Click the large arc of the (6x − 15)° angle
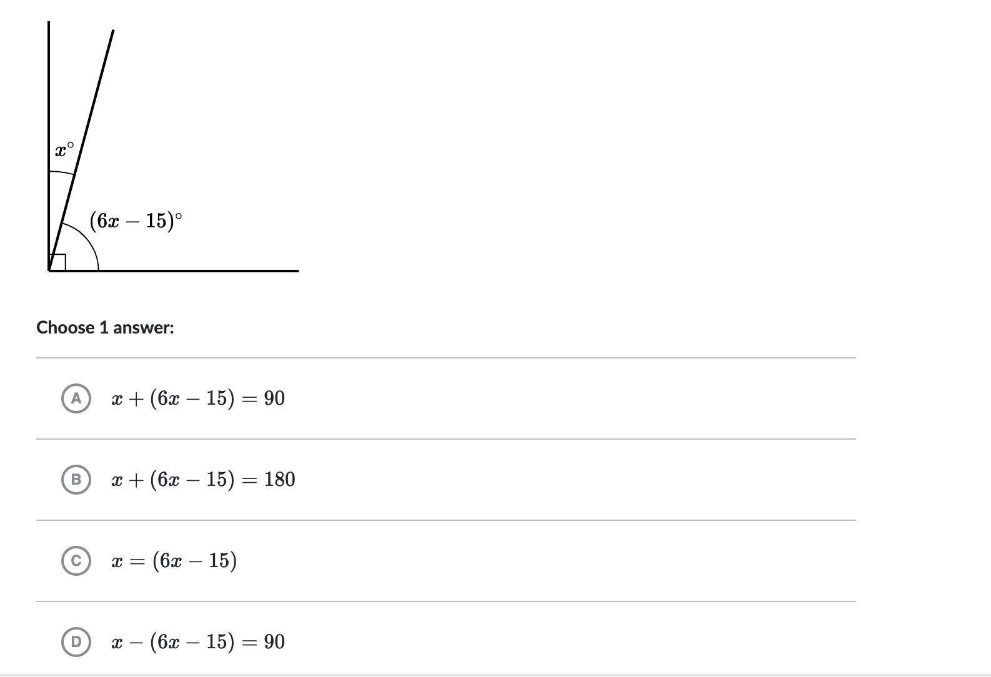The width and height of the screenshot is (991, 677). pyautogui.click(x=91, y=240)
